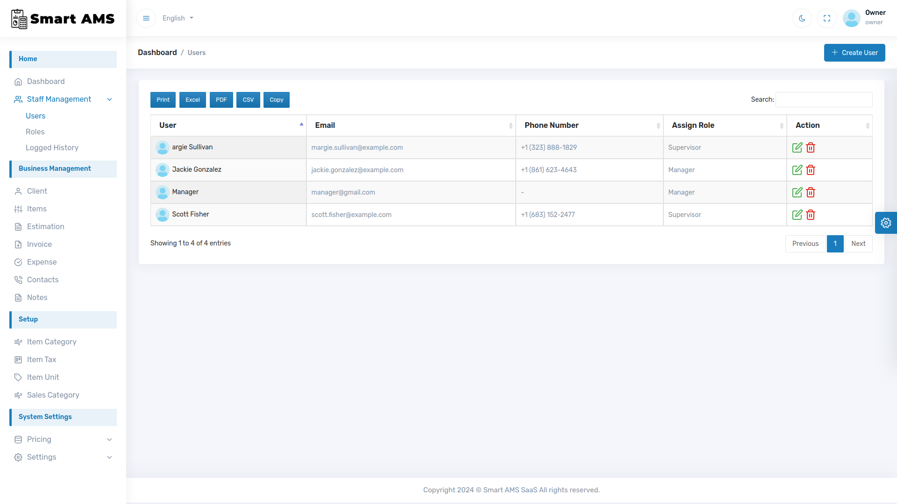Open the Dashboard menu item
Image resolution: width=897 pixels, height=504 pixels.
pos(45,81)
